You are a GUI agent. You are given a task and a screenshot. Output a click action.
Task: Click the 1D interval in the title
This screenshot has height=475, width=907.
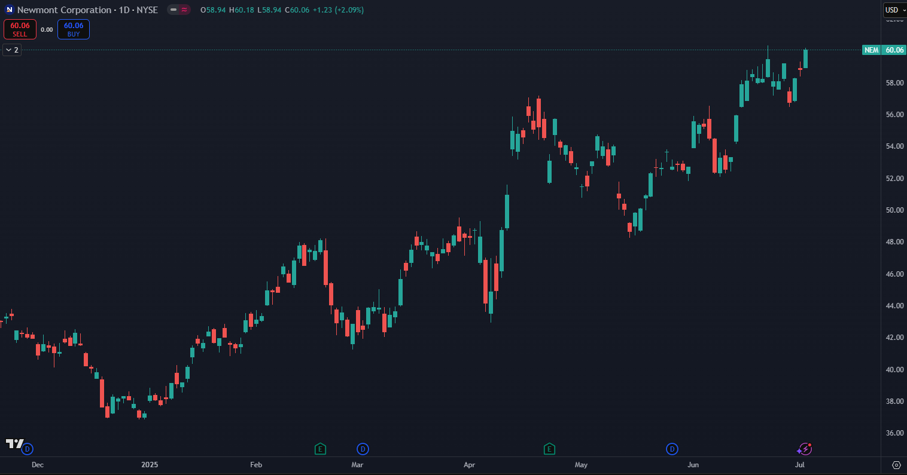tap(124, 10)
